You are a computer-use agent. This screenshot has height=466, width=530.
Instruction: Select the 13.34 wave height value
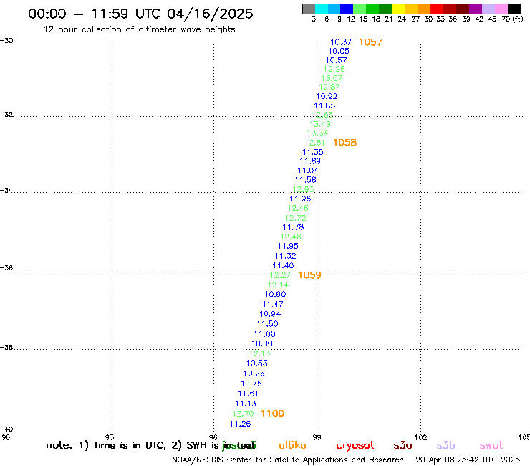[x=318, y=133]
